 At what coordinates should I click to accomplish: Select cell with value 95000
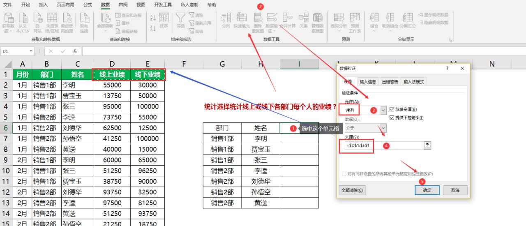[112, 106]
